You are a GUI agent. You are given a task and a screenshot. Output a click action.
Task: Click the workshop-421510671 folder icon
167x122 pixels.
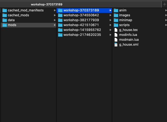click(60, 25)
